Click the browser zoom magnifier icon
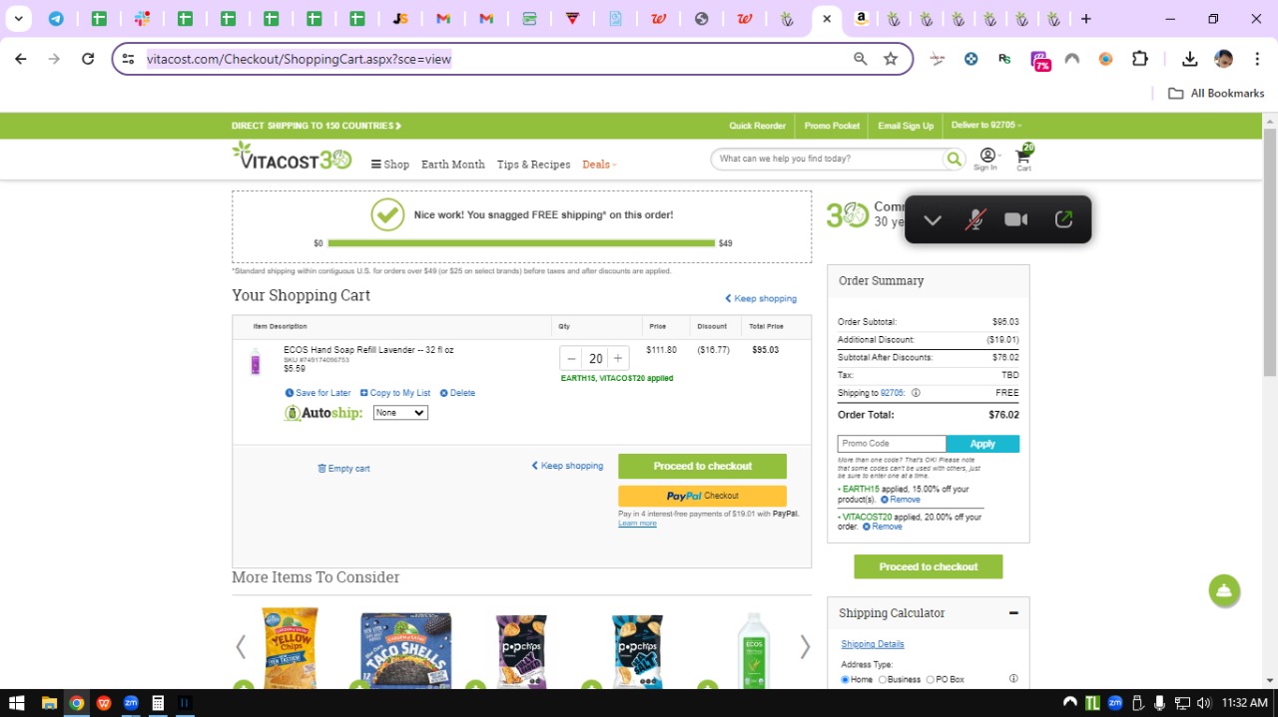 [x=861, y=59]
